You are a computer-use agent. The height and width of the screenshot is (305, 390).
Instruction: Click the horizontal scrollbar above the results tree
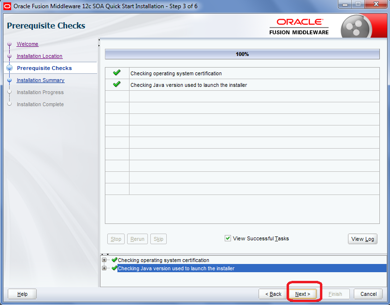click(242, 253)
